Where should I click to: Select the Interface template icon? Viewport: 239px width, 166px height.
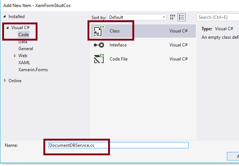pos(99,45)
